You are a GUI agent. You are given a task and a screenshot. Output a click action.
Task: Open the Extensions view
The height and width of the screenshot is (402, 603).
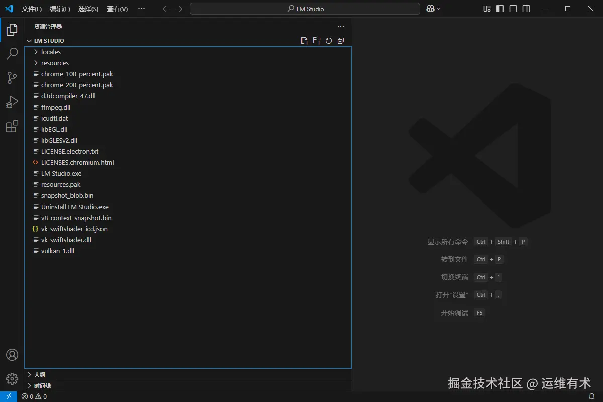point(12,126)
